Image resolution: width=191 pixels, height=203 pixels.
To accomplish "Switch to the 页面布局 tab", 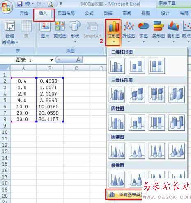I will (66, 13).
